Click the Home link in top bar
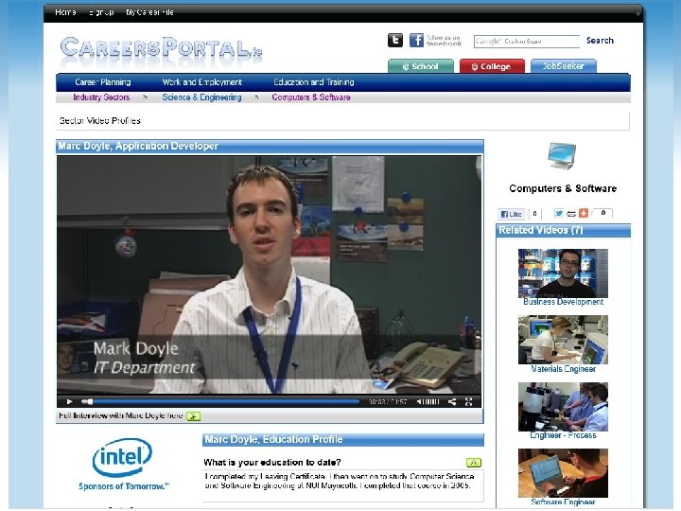The width and height of the screenshot is (681, 511). click(x=65, y=12)
